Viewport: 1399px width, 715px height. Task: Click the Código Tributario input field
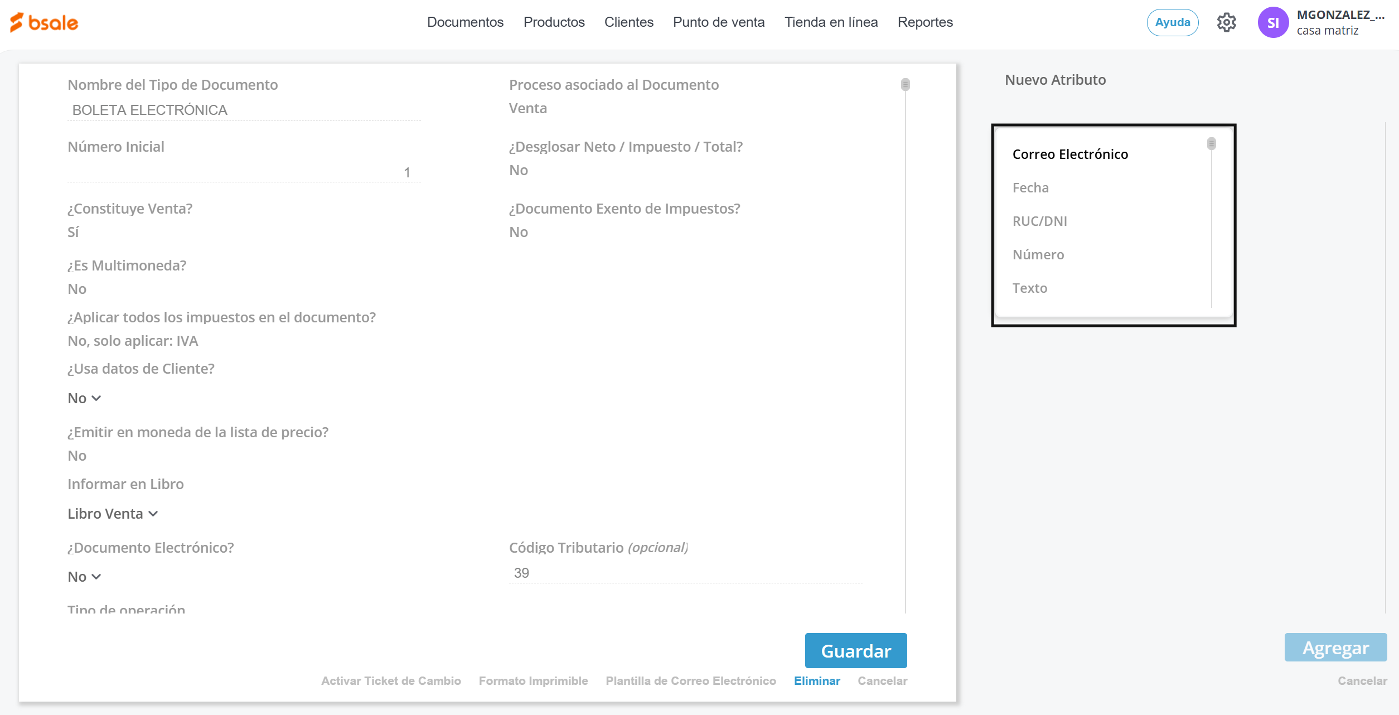[685, 573]
